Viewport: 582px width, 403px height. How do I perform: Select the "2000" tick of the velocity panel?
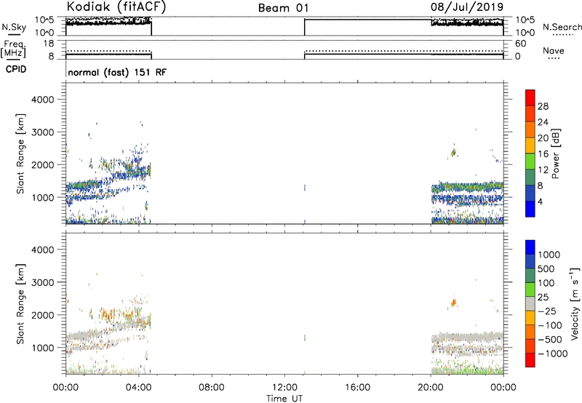pos(43,315)
